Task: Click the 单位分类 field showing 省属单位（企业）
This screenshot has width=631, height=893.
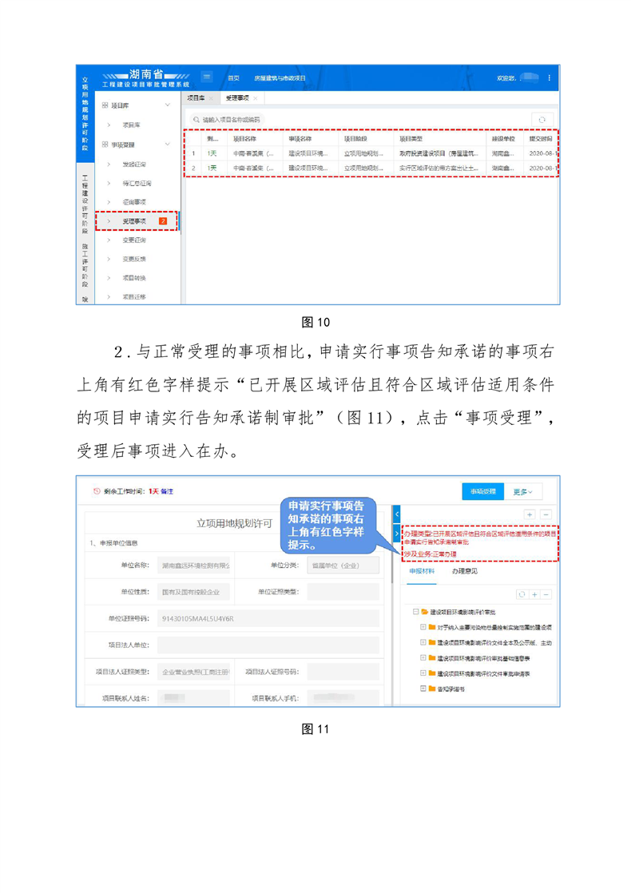Action: coord(343,566)
